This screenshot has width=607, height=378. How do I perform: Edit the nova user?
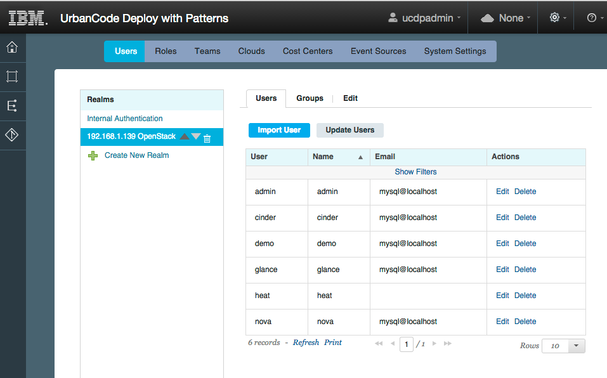tap(502, 322)
